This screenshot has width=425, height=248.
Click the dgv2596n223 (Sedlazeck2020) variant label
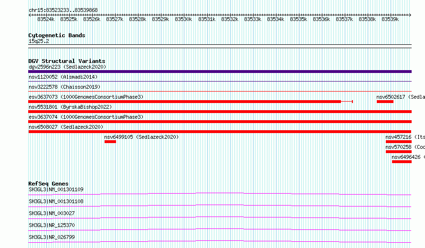click(x=67, y=67)
